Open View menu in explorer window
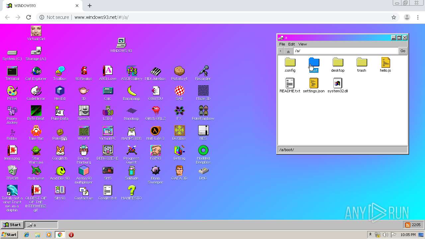Viewport: 425px width, 239px height. pyautogui.click(x=302, y=44)
